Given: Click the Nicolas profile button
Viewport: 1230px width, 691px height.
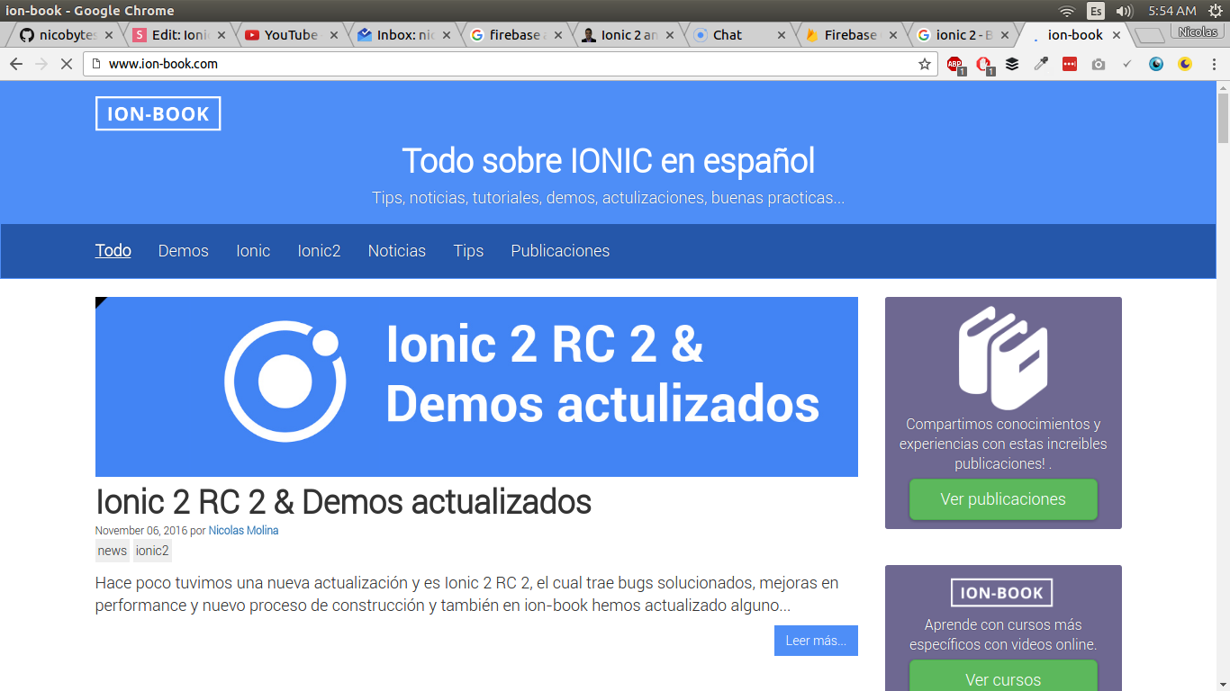Looking at the screenshot, I should pos(1198,32).
